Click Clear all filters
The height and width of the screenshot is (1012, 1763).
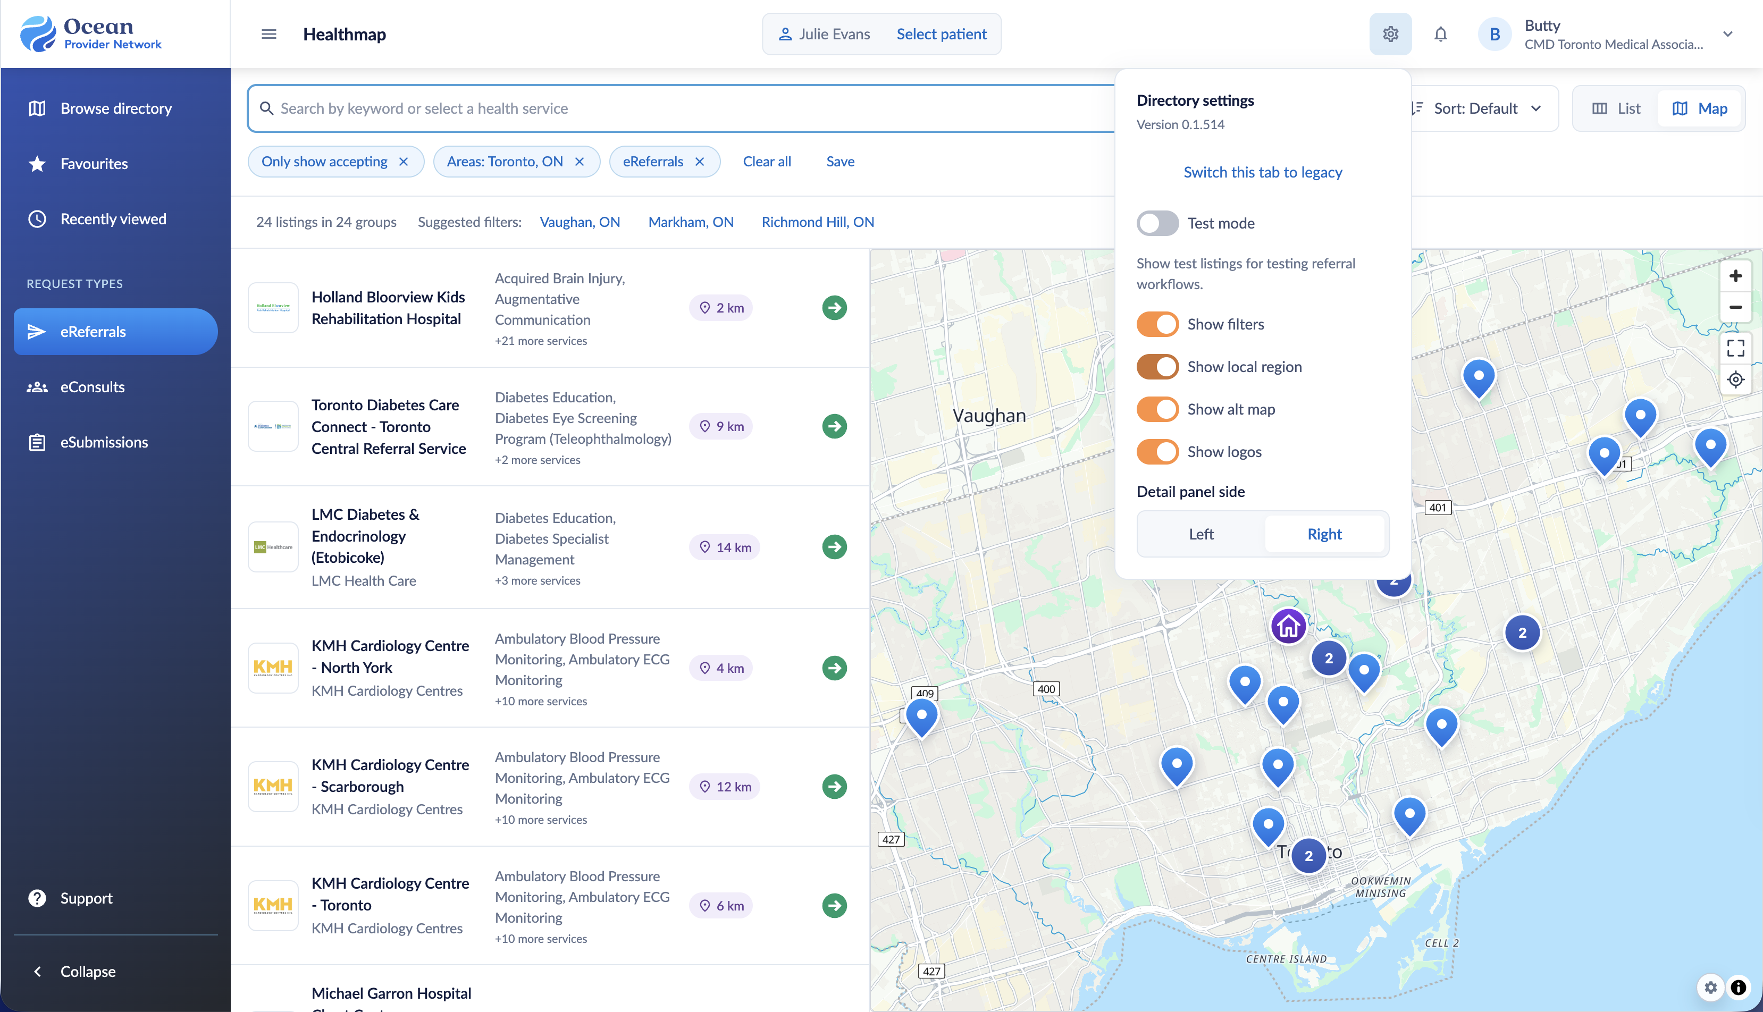[767, 162]
